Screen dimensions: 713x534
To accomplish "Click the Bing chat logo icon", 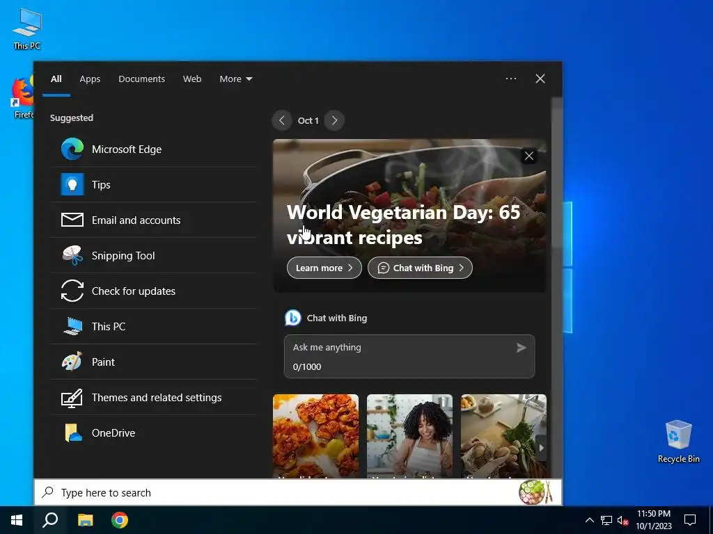I will click(x=293, y=318).
